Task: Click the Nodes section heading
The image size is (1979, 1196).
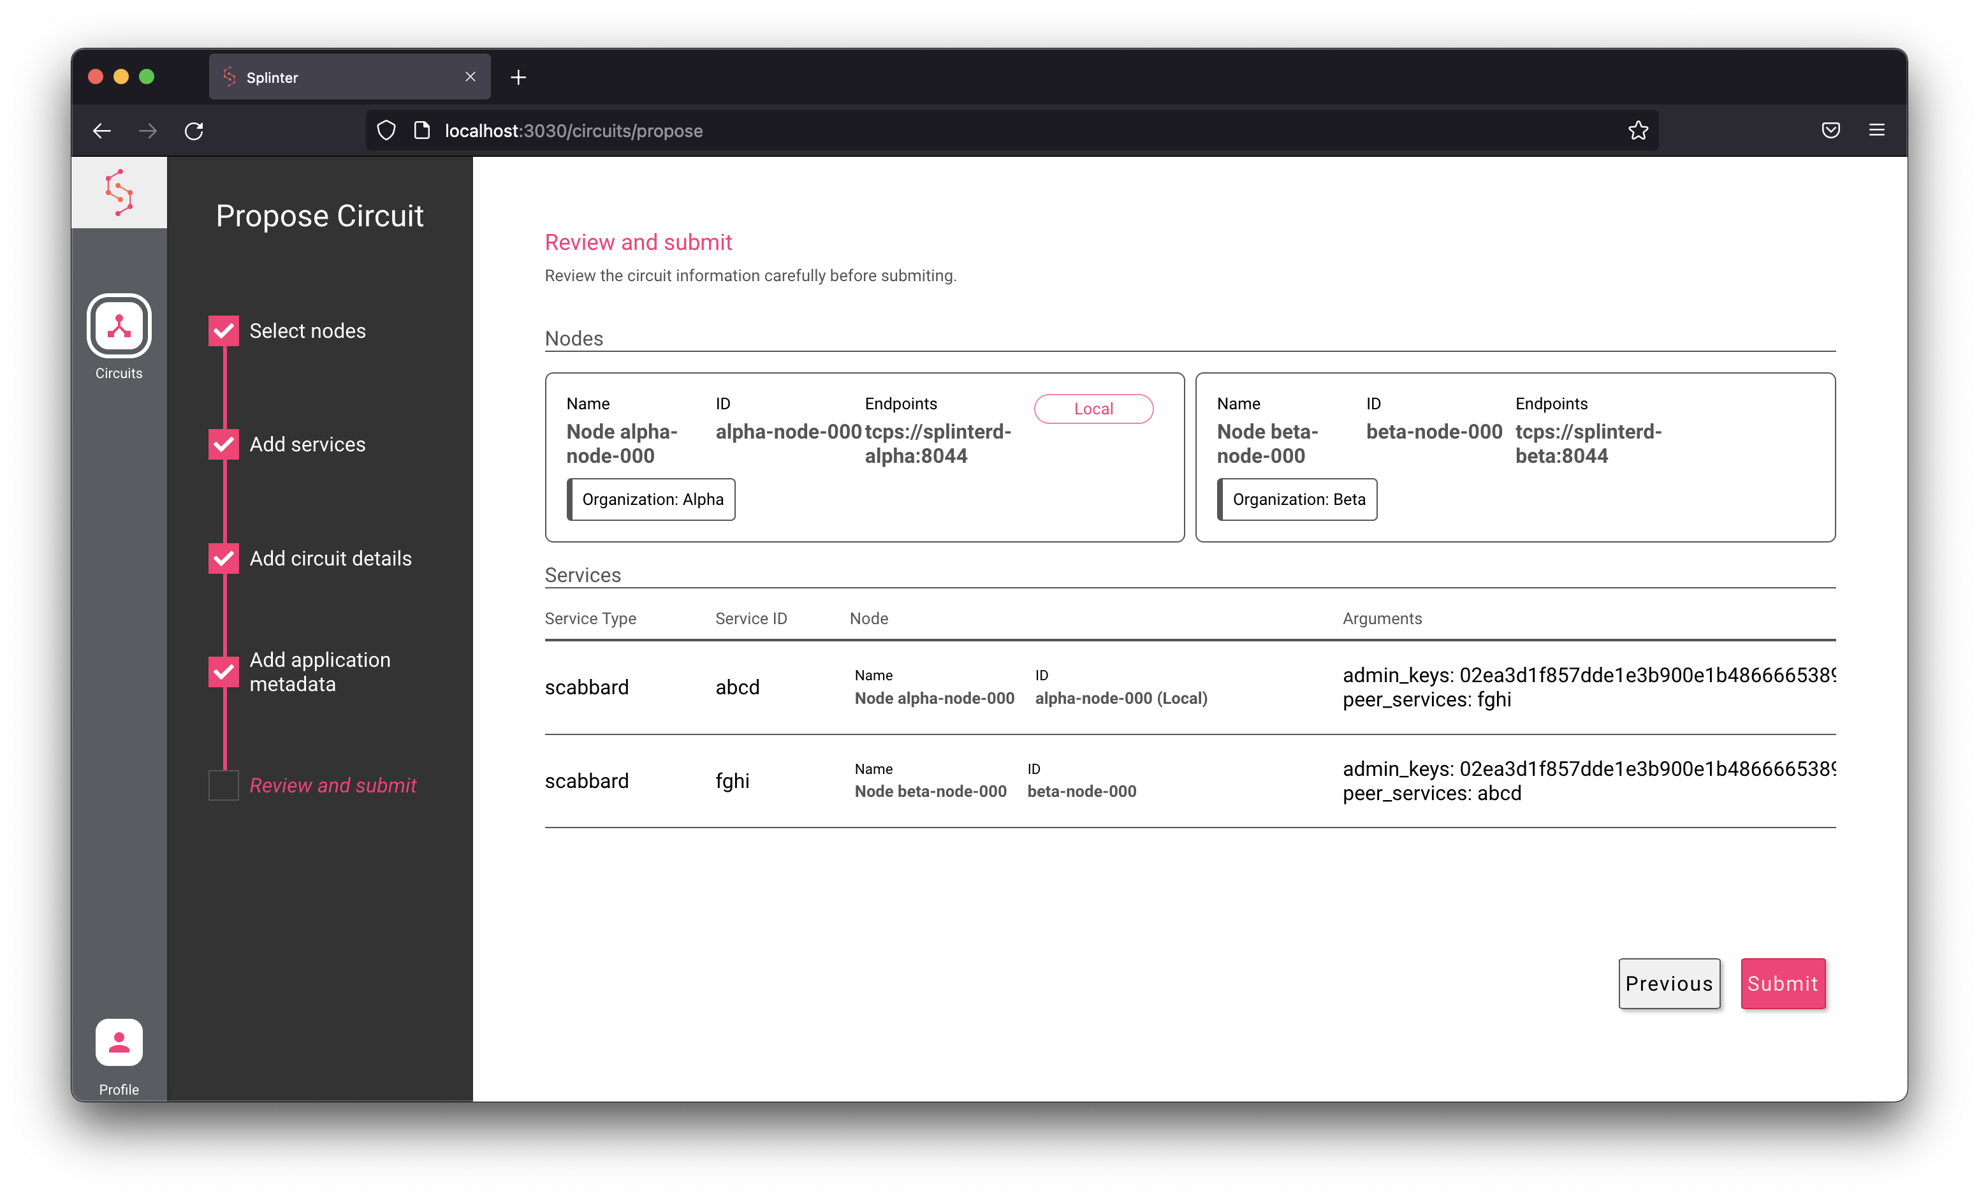Action: [x=573, y=338]
